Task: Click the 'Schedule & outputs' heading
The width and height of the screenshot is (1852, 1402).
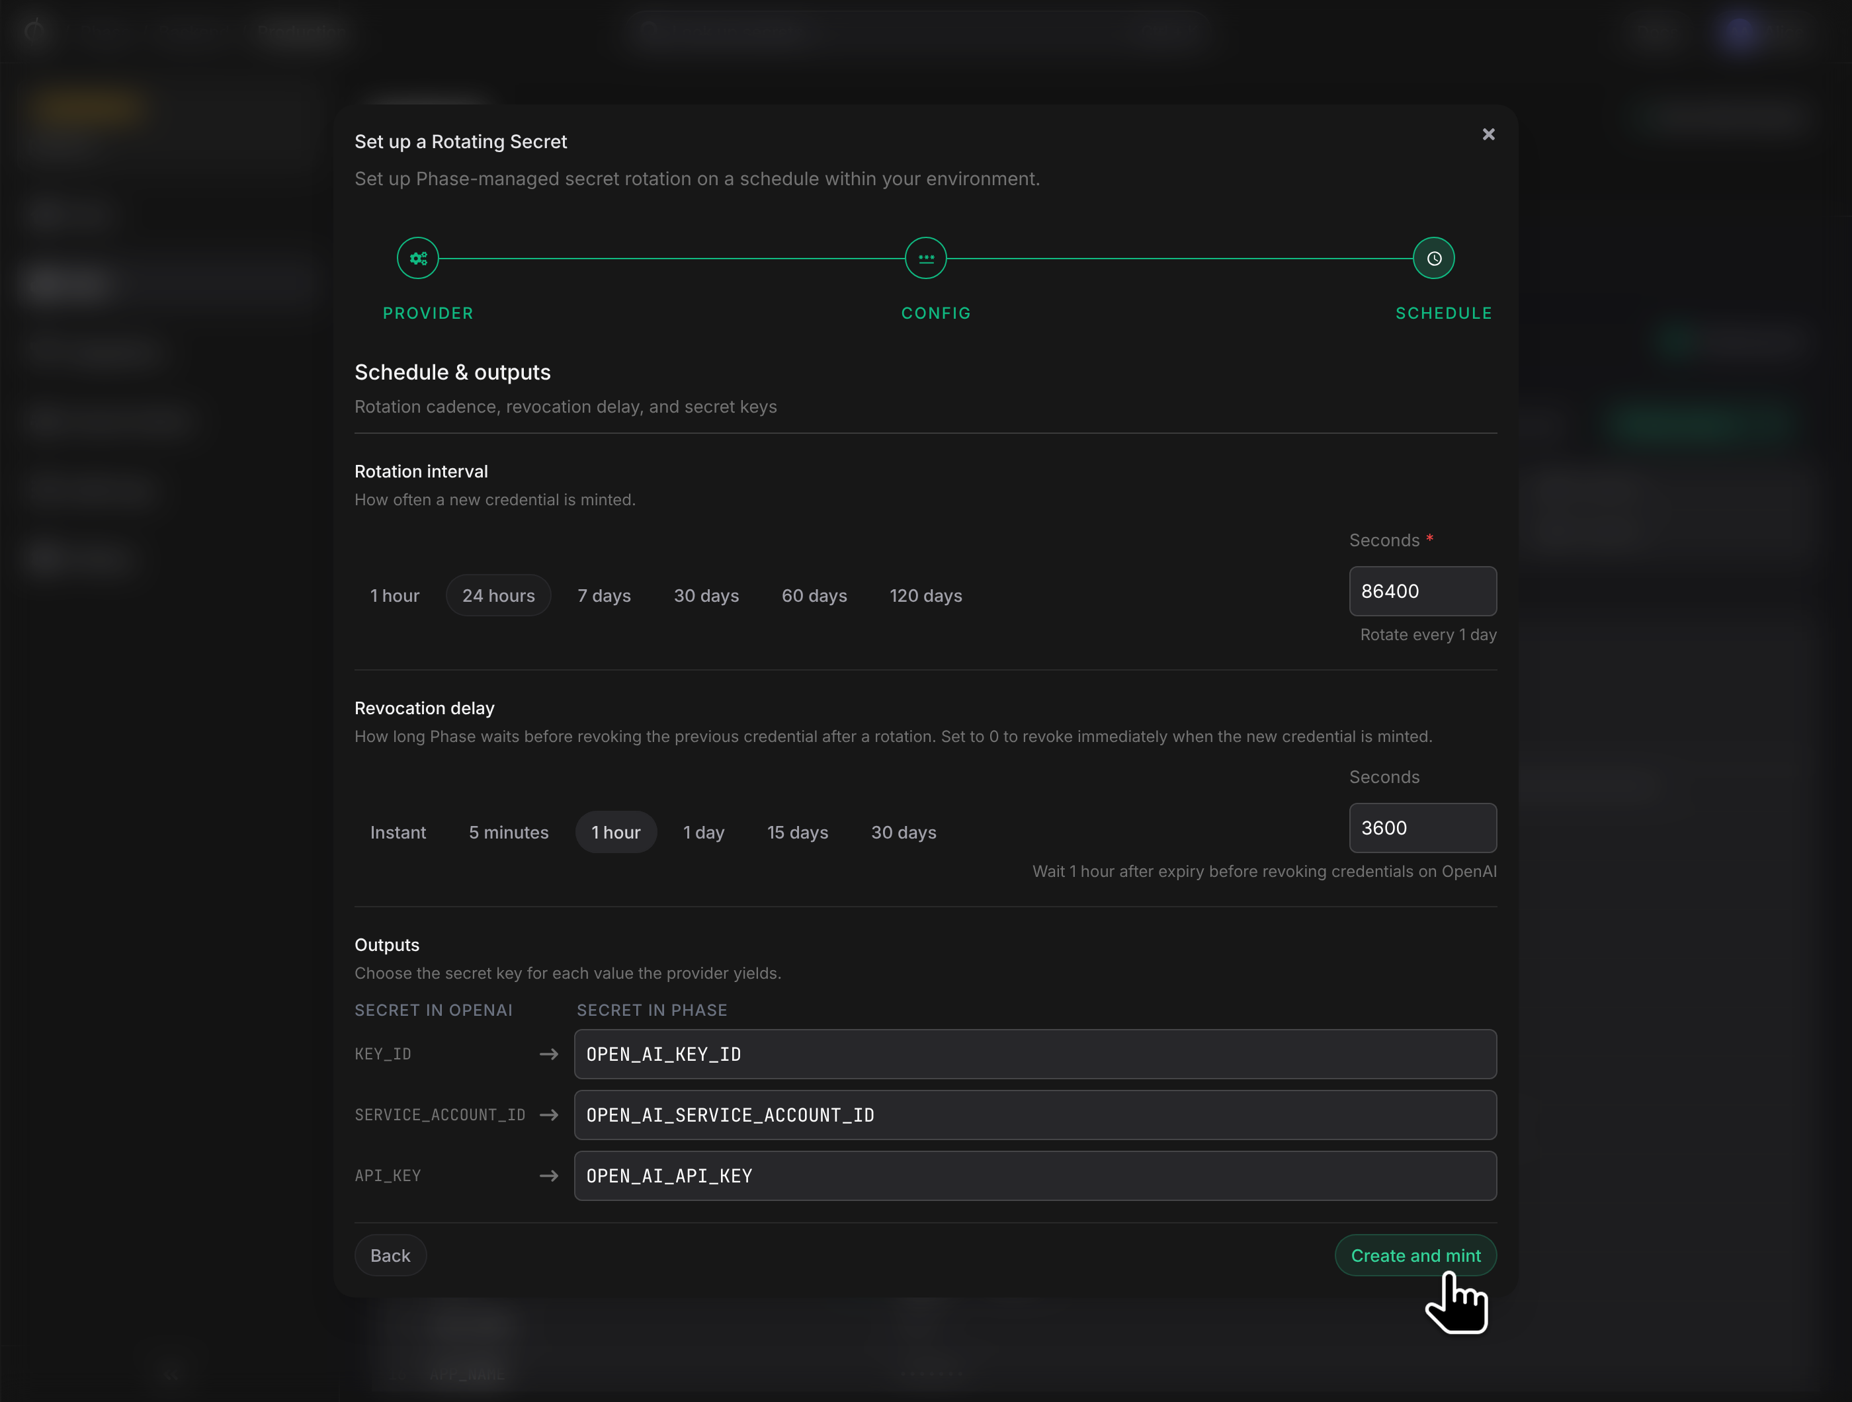Action: (x=452, y=372)
